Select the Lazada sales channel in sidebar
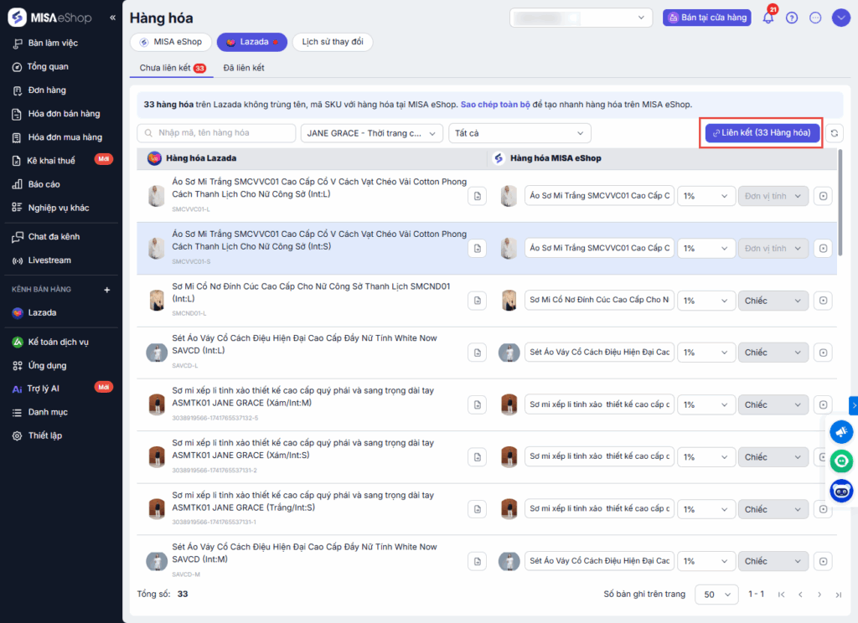The width and height of the screenshot is (858, 623). tap(42, 313)
